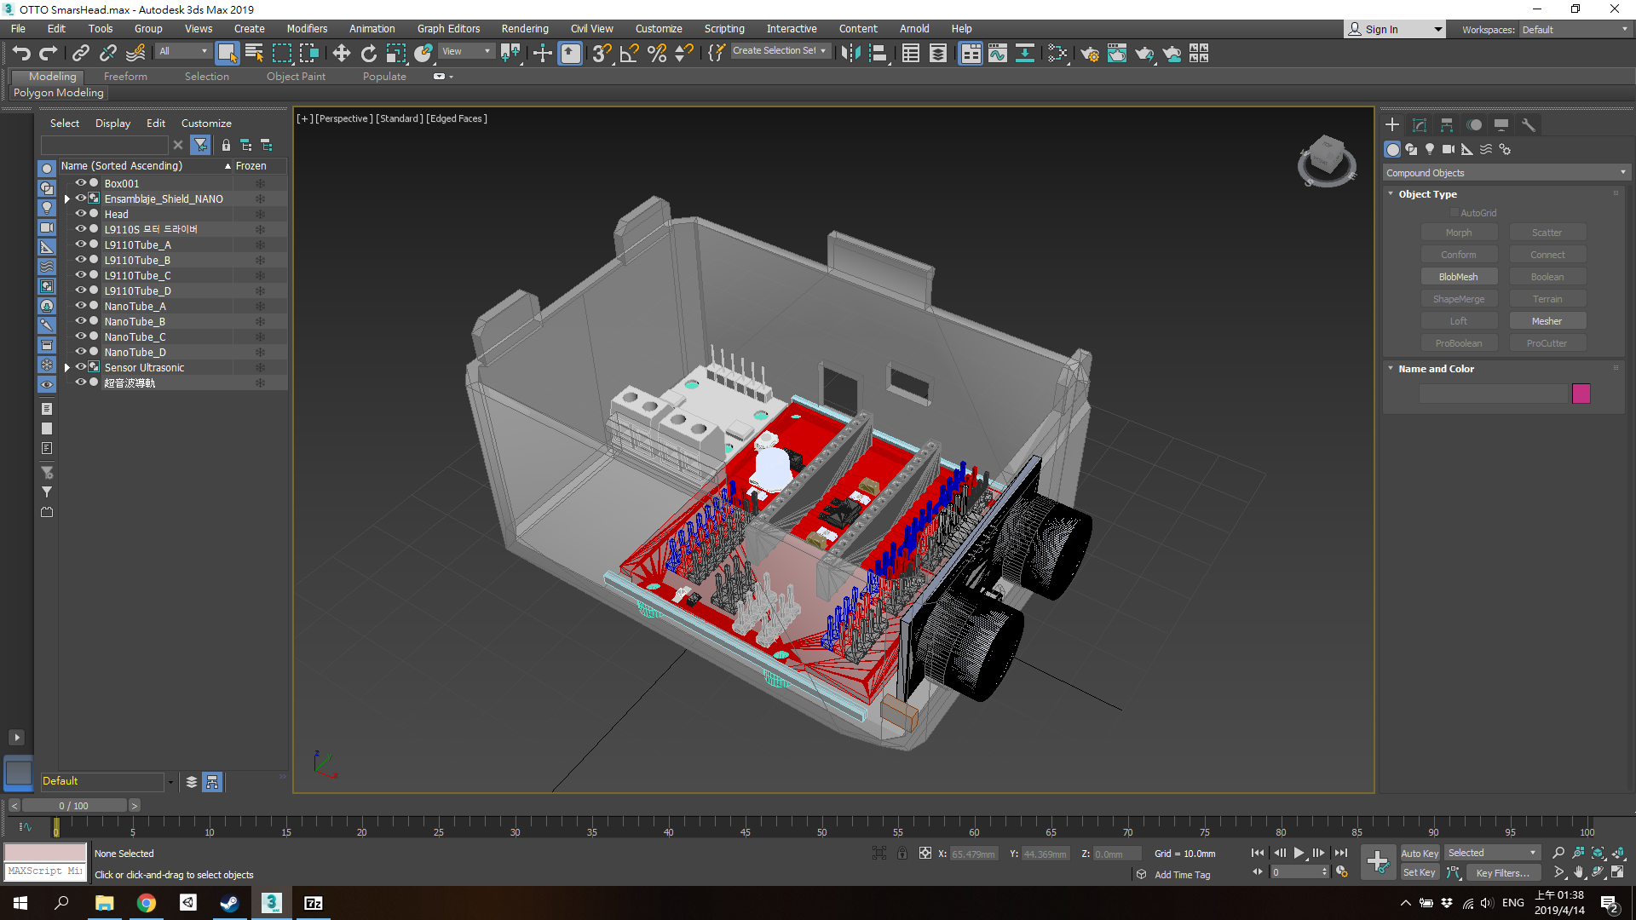The height and width of the screenshot is (920, 1636).
Task: Select the Move tool in main toolbar
Action: 341,54
